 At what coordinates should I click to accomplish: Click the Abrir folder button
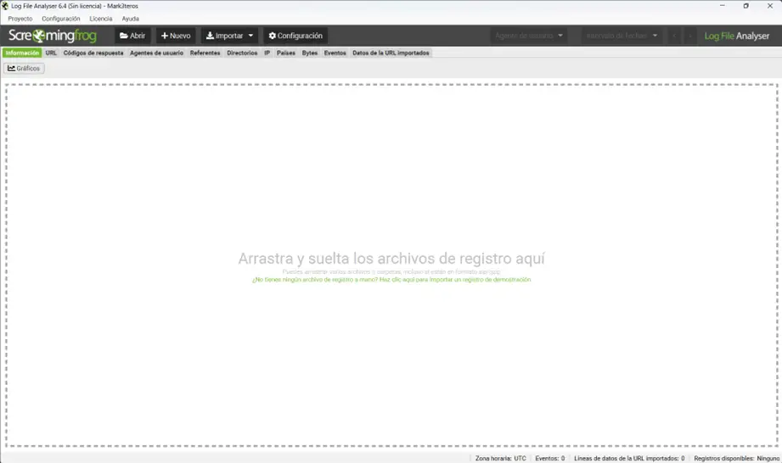pos(132,36)
